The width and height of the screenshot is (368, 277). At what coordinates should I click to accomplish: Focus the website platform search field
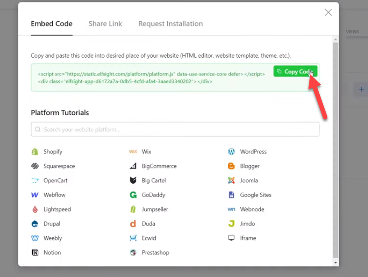(x=175, y=129)
